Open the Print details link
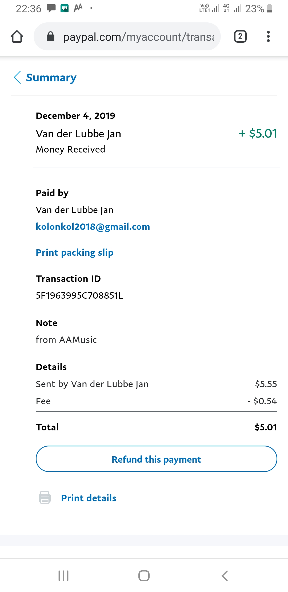Image resolution: width=288 pixels, height=592 pixels. coord(89,498)
